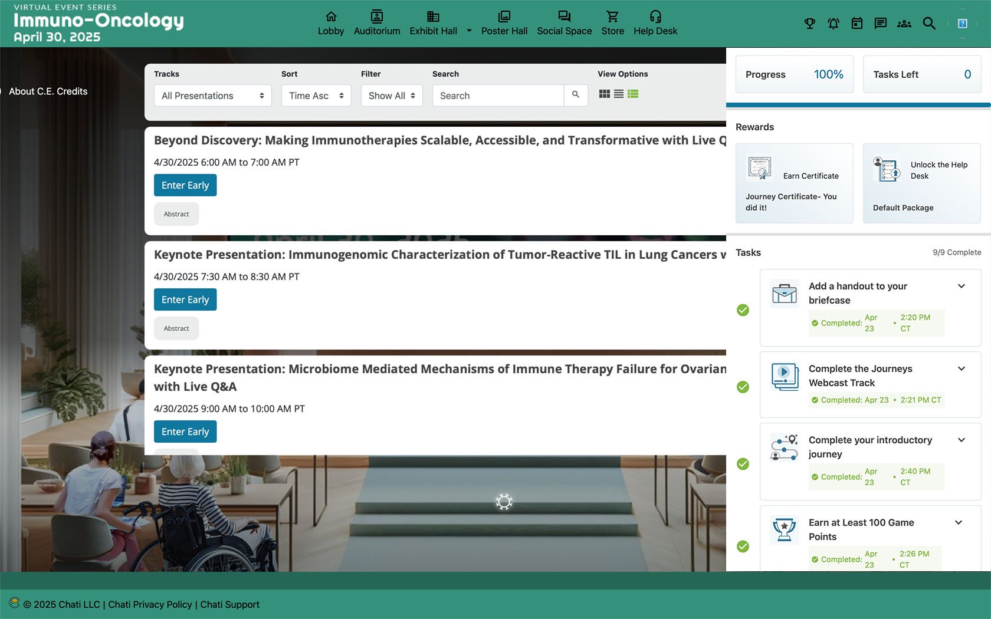Switch to grid tile view

pos(604,94)
